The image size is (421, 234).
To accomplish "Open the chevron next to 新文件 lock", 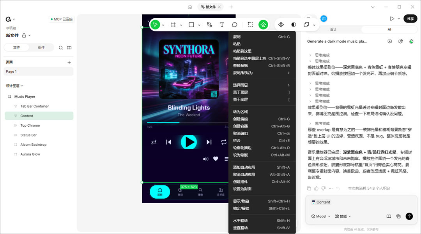I will coord(30,35).
